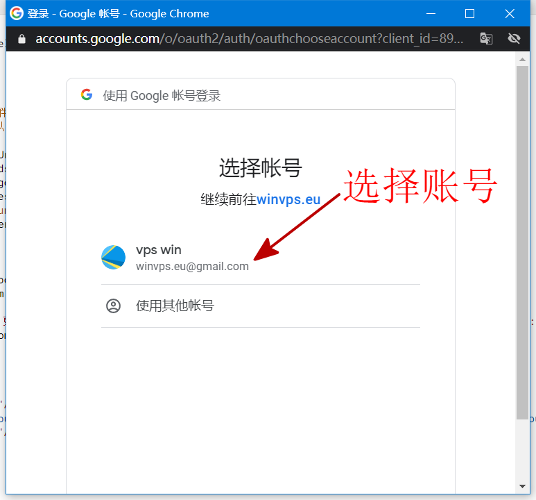The height and width of the screenshot is (500, 536).
Task: Click the address bar URL
Action: click(x=250, y=39)
